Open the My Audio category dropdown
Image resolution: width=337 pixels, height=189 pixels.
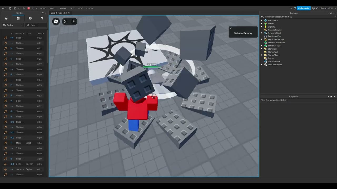click(x=13, y=25)
